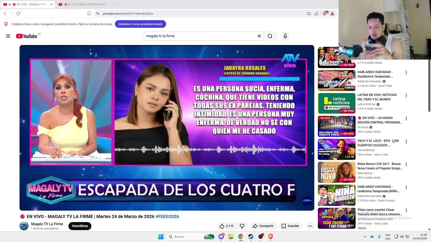
Task: Open Niña Racista video thumbnail
Action: pos(336,195)
